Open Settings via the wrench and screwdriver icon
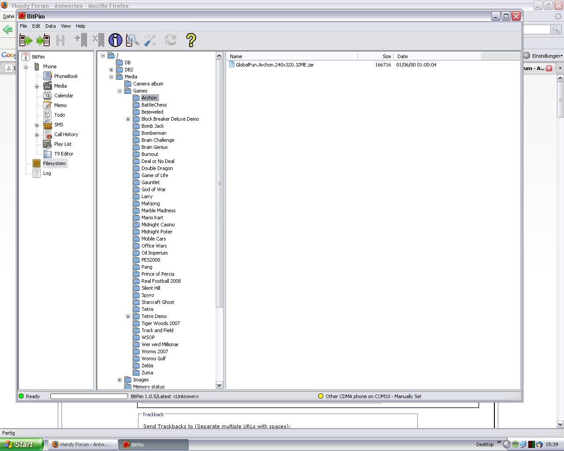Screen dimensions: 564x451 [x=150, y=41]
